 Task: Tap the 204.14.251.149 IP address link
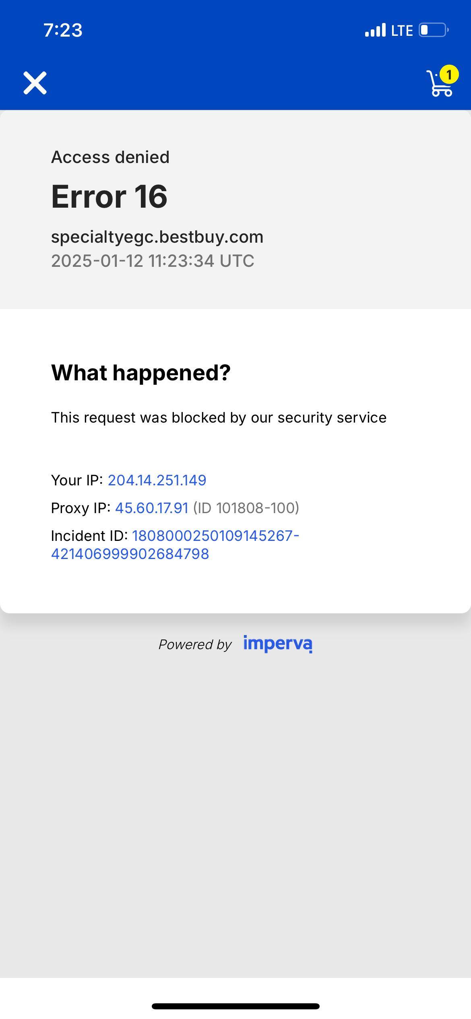pos(157,480)
